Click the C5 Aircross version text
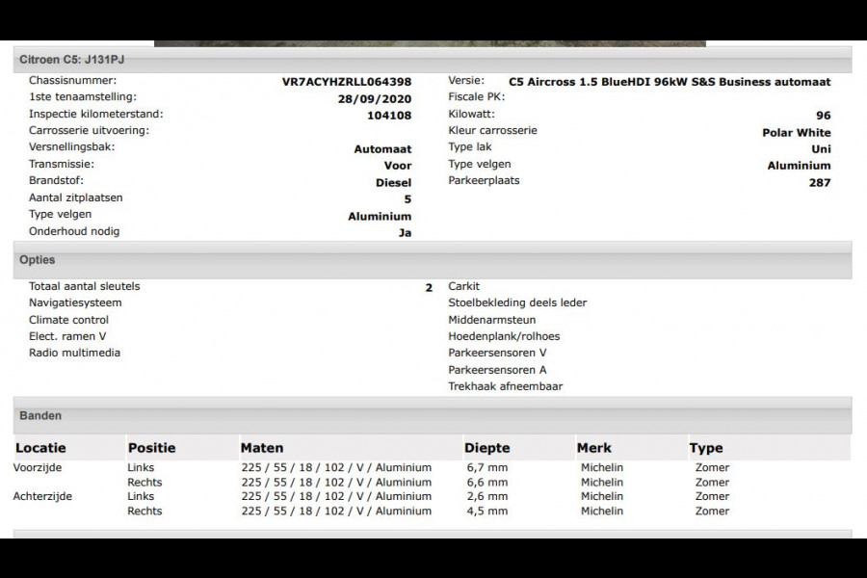Image resolution: width=867 pixels, height=578 pixels. tap(669, 82)
